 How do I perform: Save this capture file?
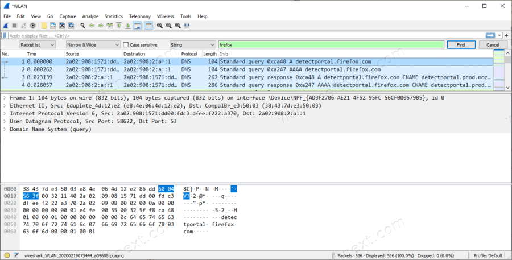click(53, 26)
